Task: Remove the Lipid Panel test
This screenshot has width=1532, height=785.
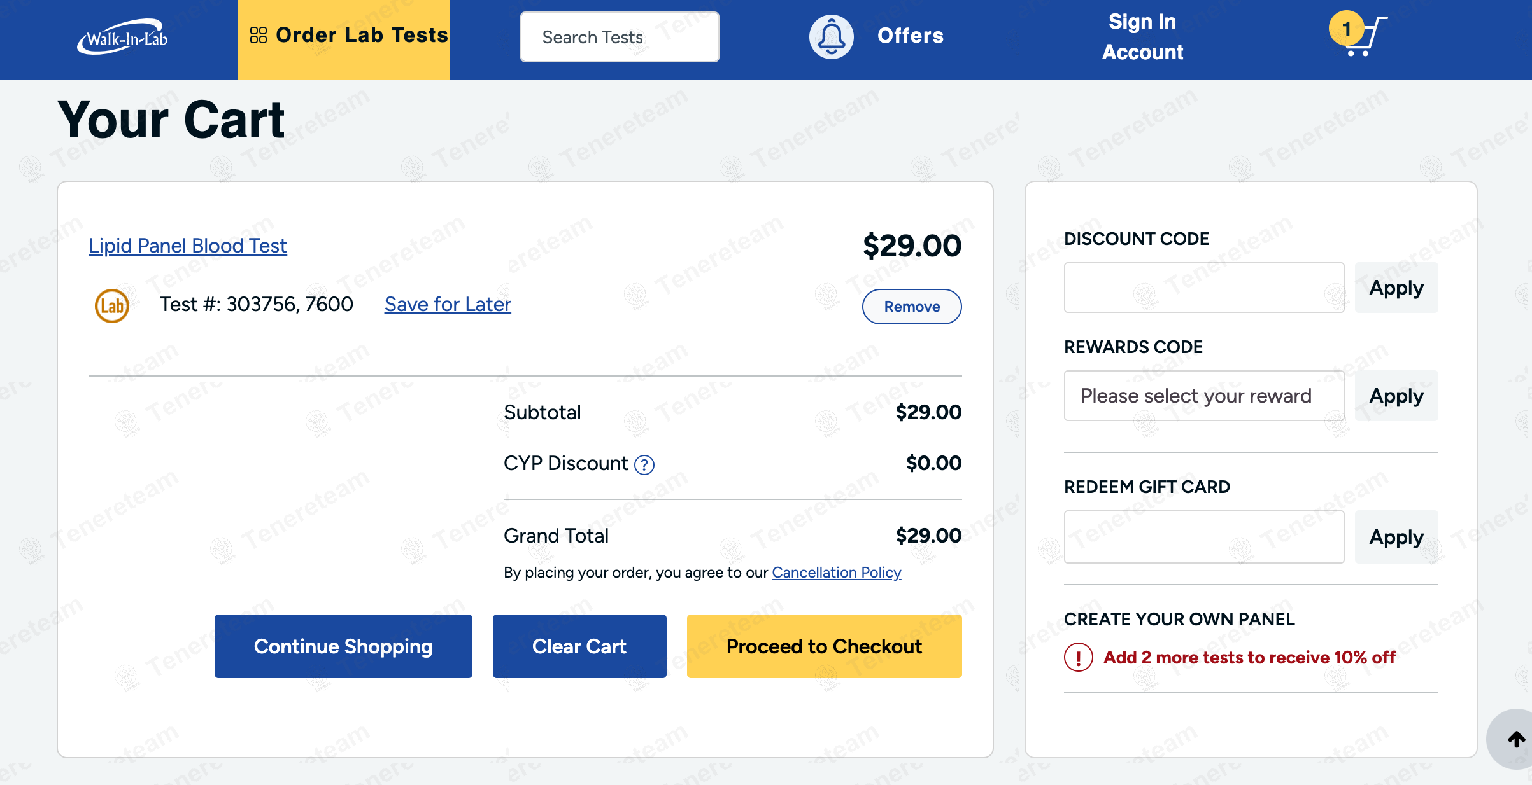Action: pos(911,307)
